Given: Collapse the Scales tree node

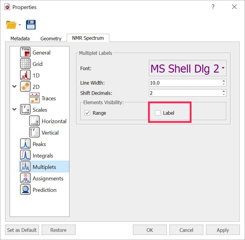Looking at the screenshot, I should (14, 110).
